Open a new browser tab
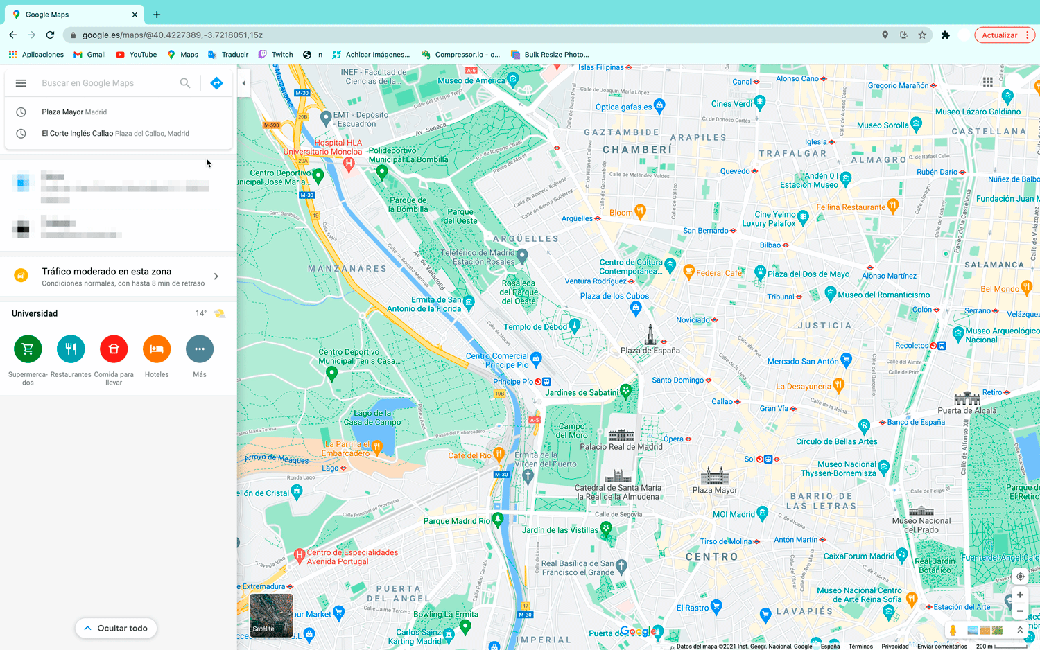 click(157, 15)
